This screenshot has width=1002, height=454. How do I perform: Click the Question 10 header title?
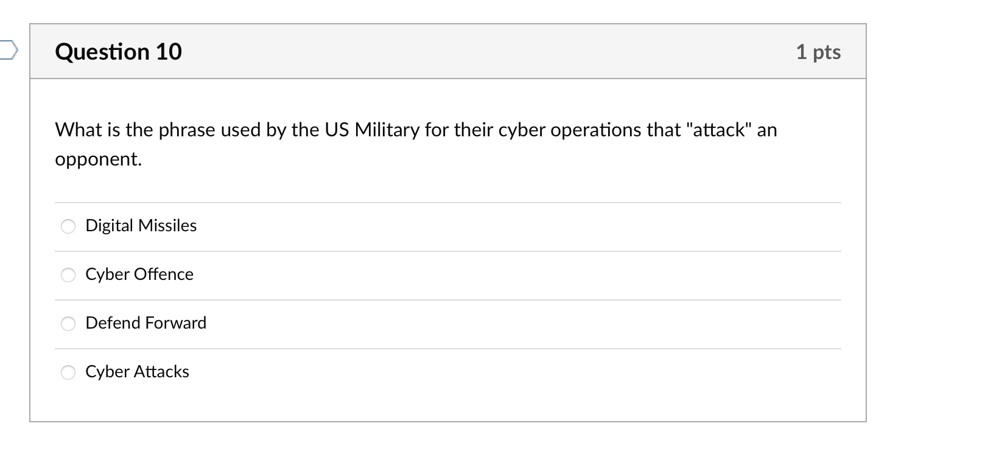point(118,52)
